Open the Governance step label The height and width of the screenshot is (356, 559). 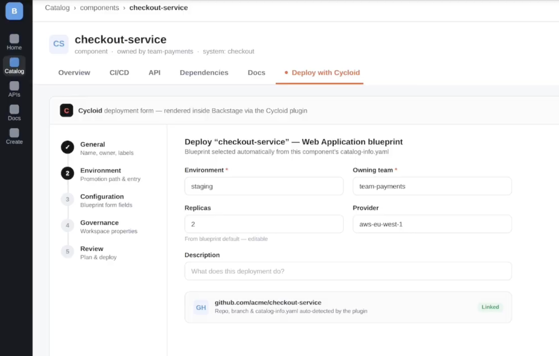[99, 223]
